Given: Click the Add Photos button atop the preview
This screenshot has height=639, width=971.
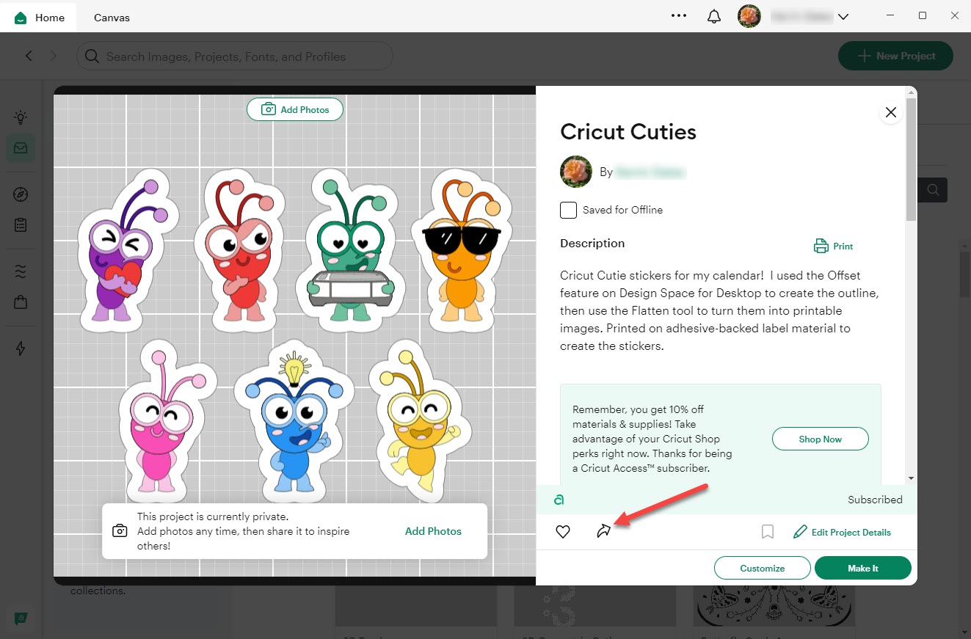Looking at the screenshot, I should [295, 109].
